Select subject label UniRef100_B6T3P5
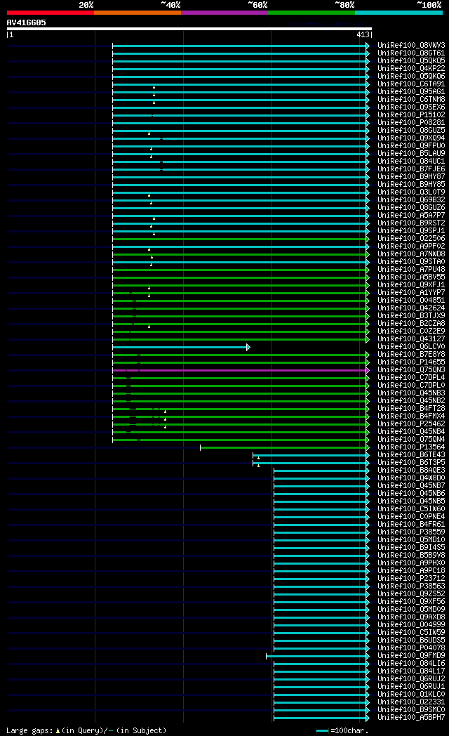Screen dimensions: 449x736 point(411,462)
